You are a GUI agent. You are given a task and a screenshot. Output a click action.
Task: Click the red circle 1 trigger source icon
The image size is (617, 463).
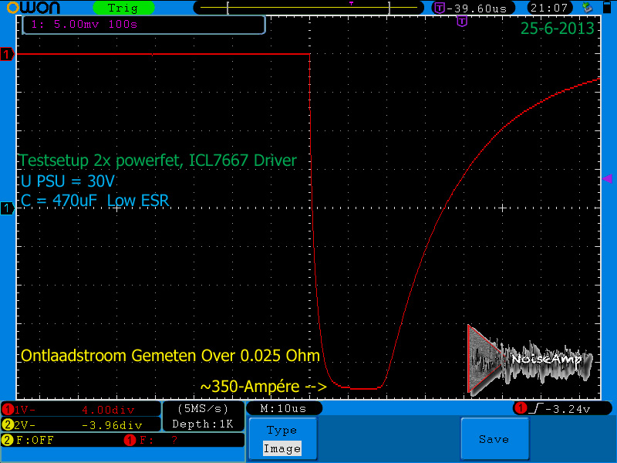521,409
